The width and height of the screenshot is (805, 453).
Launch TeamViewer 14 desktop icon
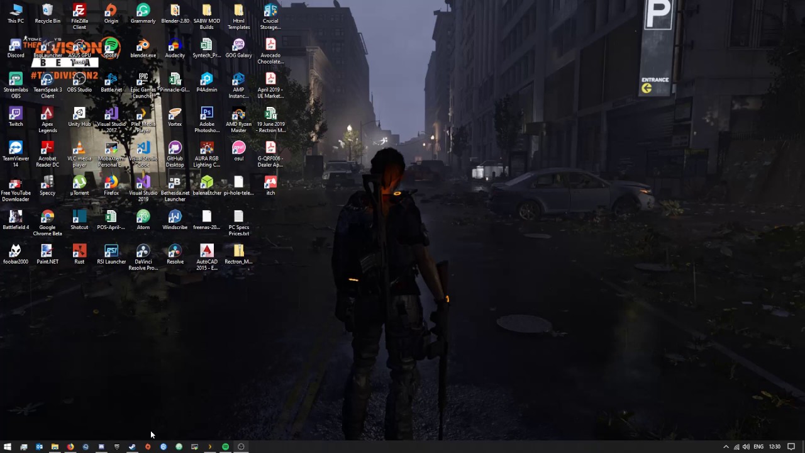[16, 154]
